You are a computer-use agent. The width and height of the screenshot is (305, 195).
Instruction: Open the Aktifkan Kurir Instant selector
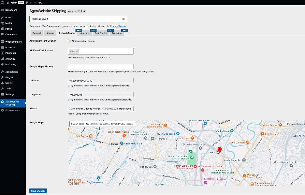(101, 52)
